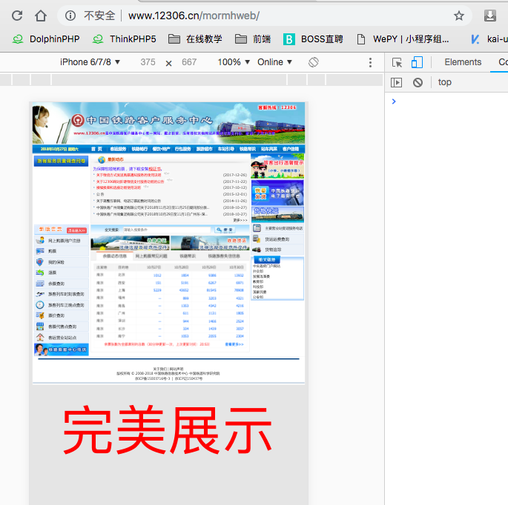
Task: Click the 客运营业站站点 house icon
Action: [x=40, y=338]
